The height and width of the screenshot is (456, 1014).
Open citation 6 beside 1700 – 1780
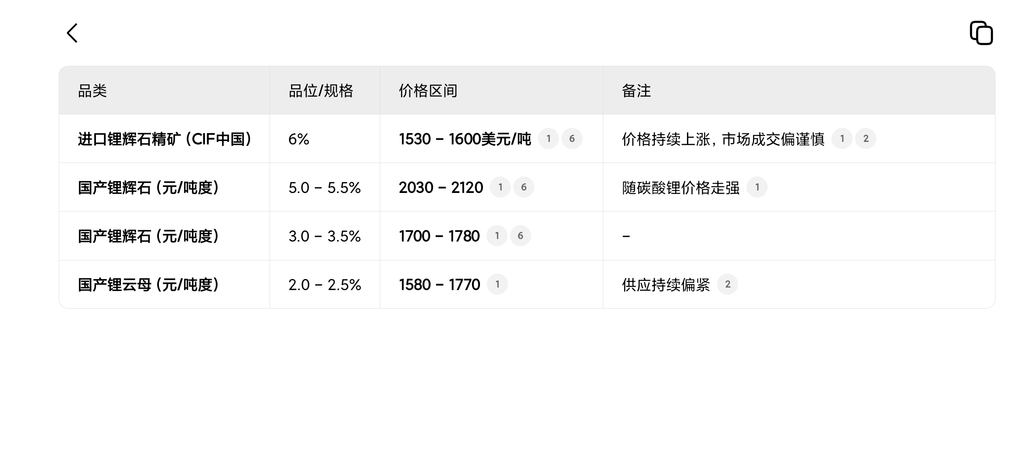521,236
